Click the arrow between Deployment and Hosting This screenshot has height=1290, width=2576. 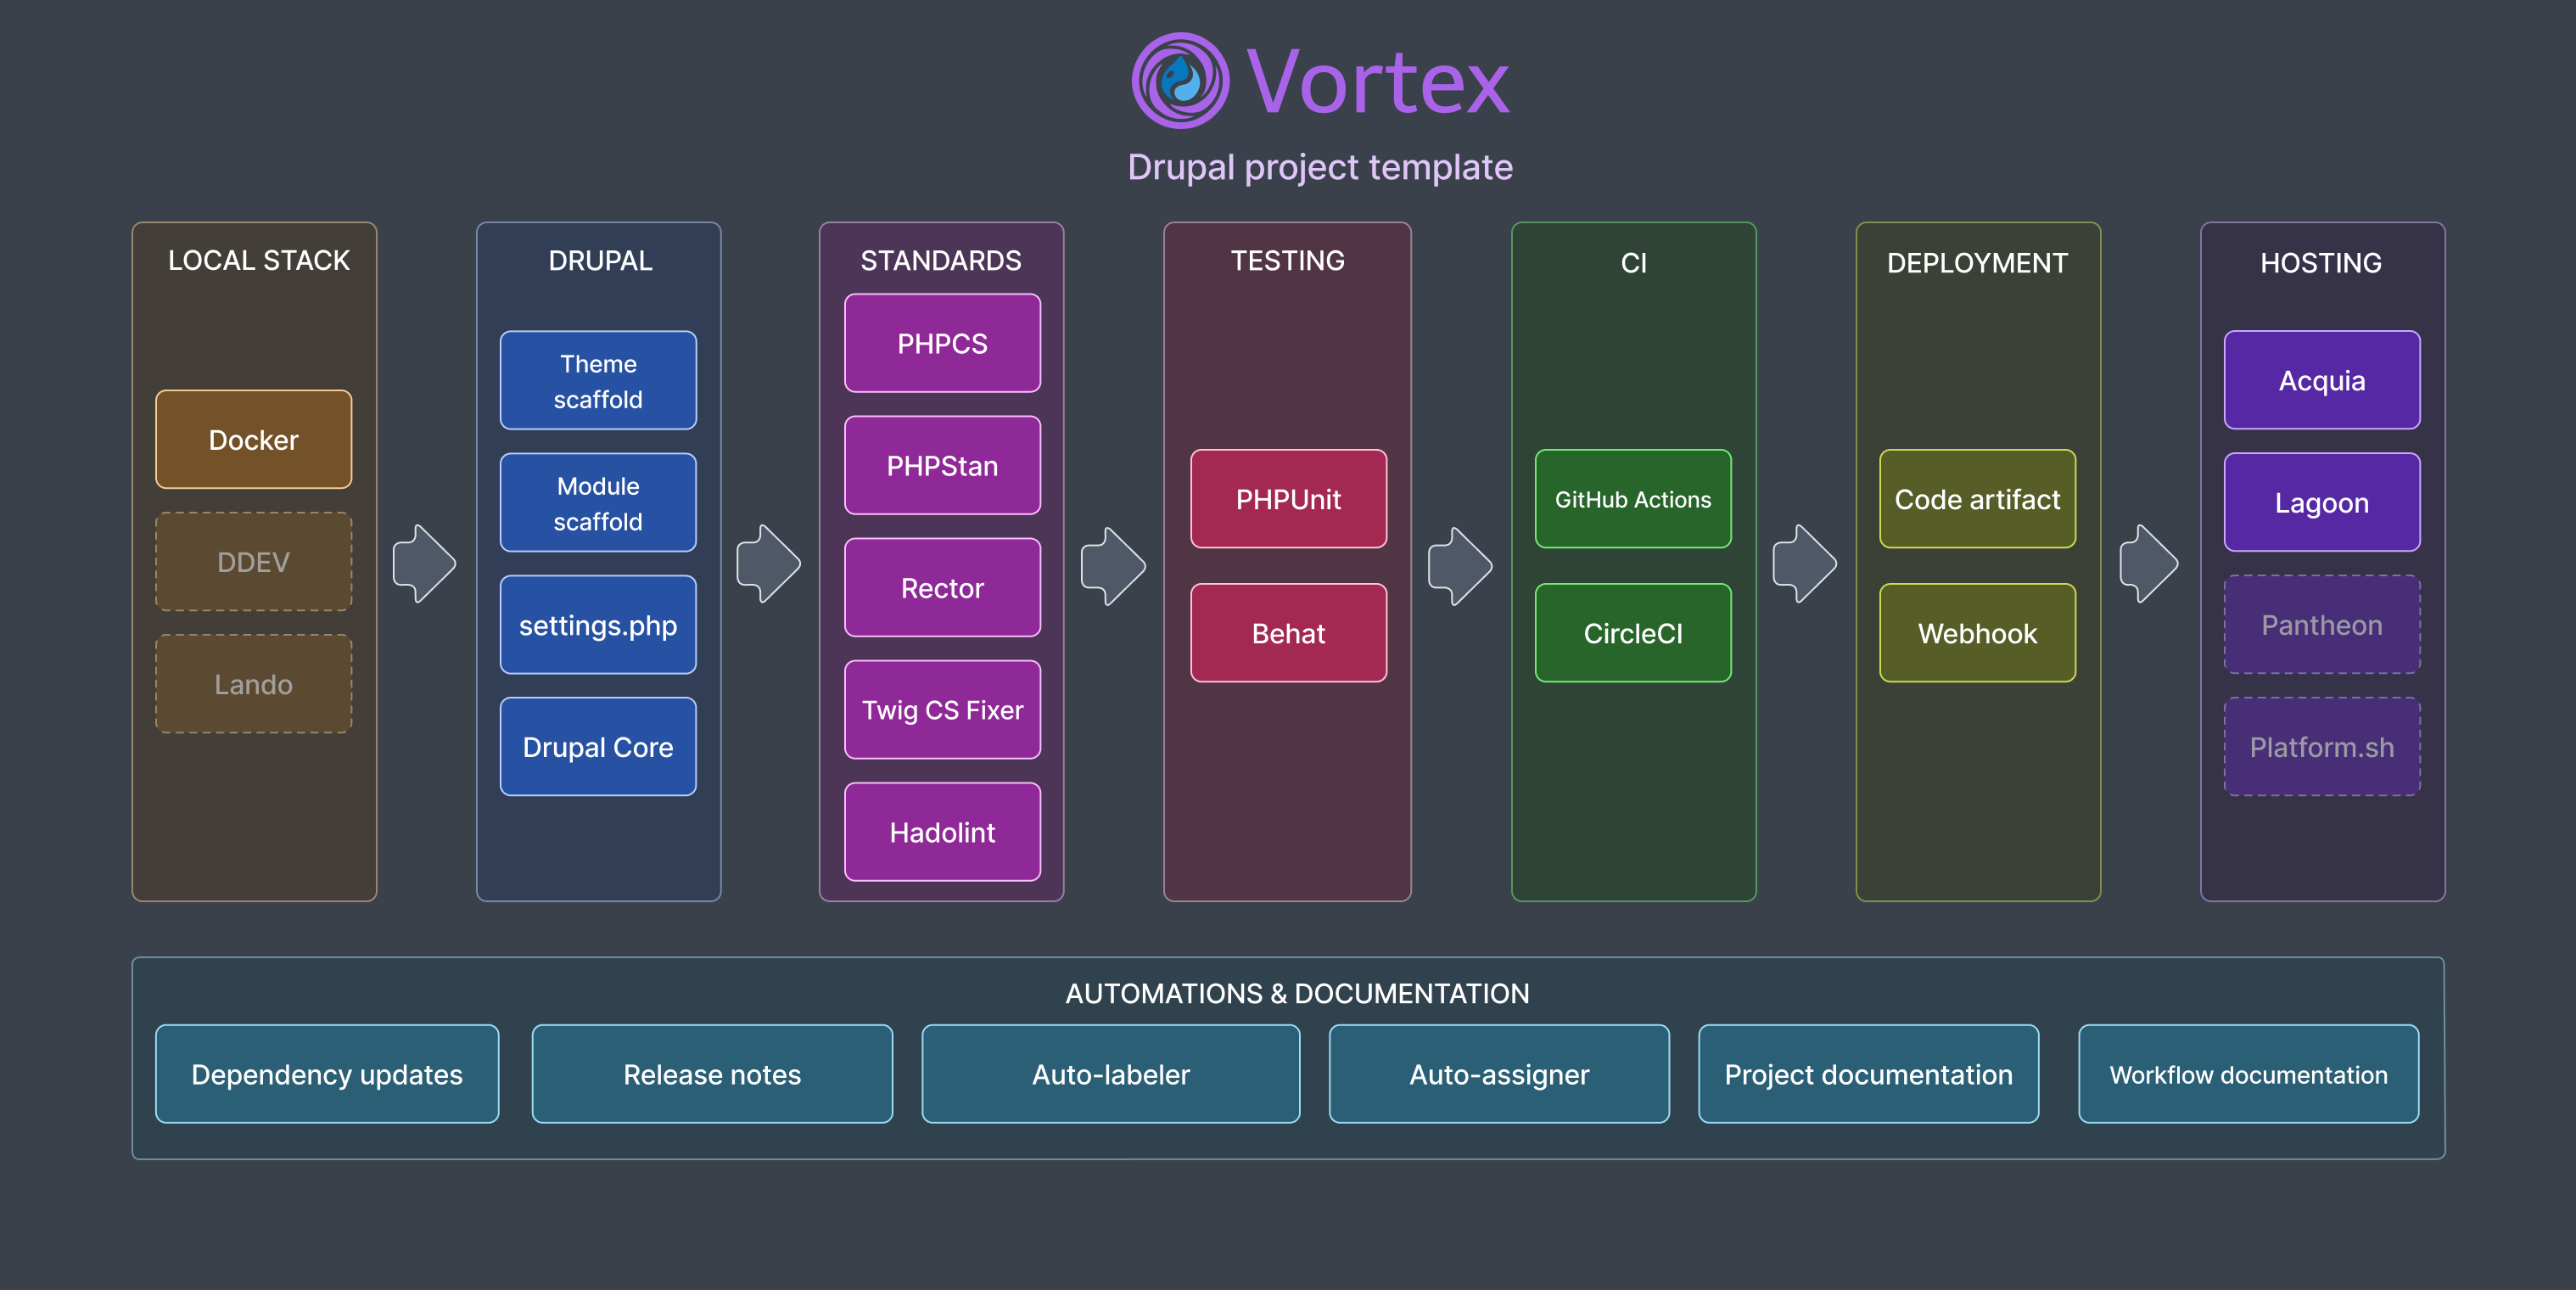[2148, 564]
